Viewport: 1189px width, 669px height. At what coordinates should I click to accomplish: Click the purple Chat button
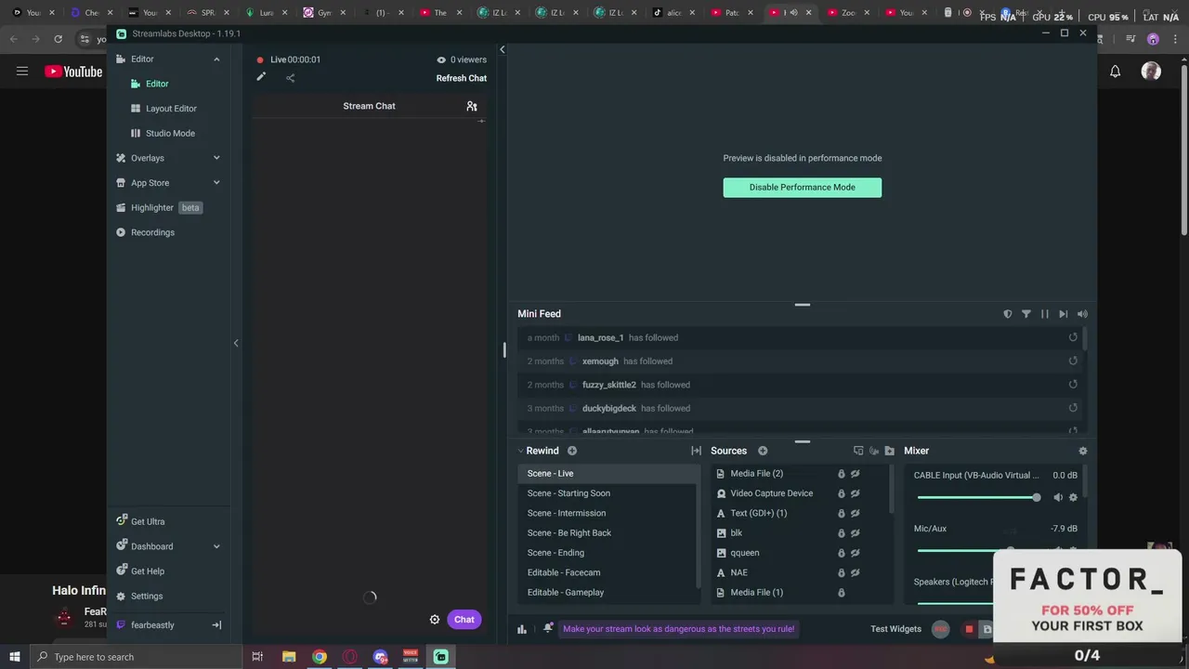pyautogui.click(x=464, y=620)
